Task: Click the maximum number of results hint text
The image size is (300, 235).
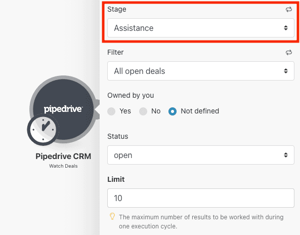Action: pos(201,222)
